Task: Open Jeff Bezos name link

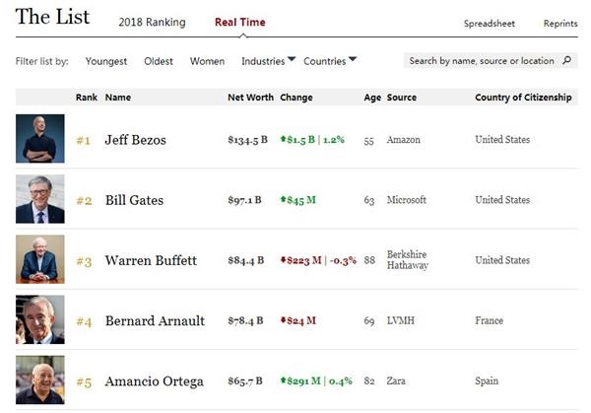Action: click(x=135, y=140)
